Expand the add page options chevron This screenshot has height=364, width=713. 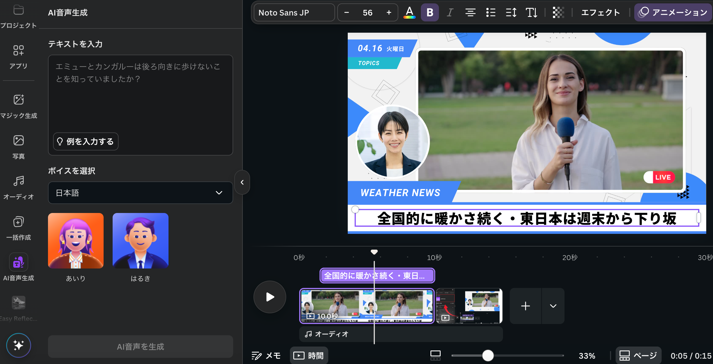click(x=553, y=306)
